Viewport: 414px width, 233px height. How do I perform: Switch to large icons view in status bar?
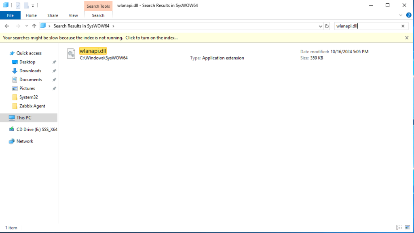click(x=408, y=228)
